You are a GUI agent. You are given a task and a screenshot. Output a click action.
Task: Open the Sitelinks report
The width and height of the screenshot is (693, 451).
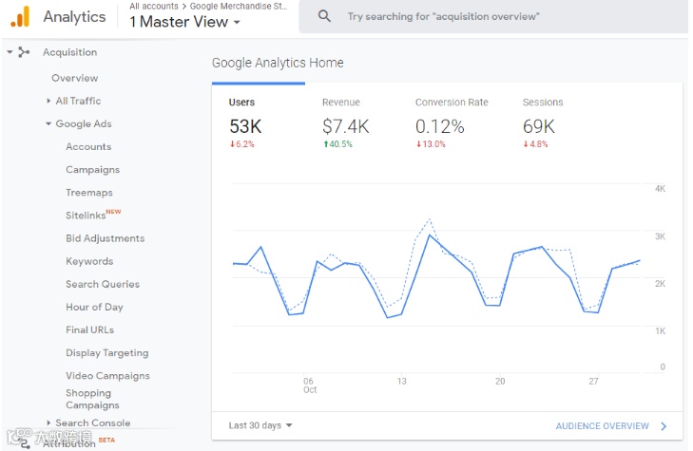86,216
